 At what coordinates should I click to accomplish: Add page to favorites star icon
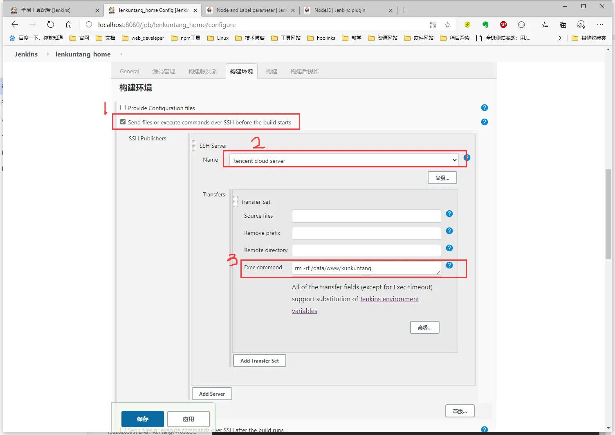448,25
